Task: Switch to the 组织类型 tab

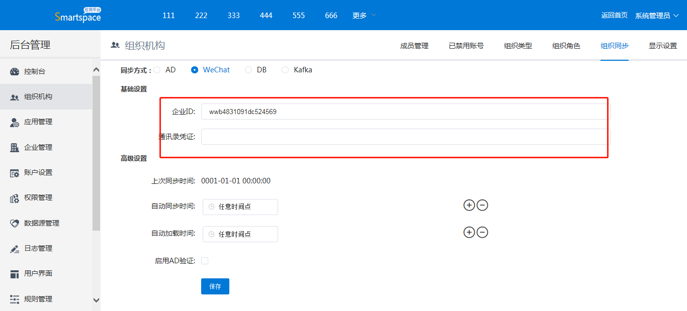Action: 518,46
